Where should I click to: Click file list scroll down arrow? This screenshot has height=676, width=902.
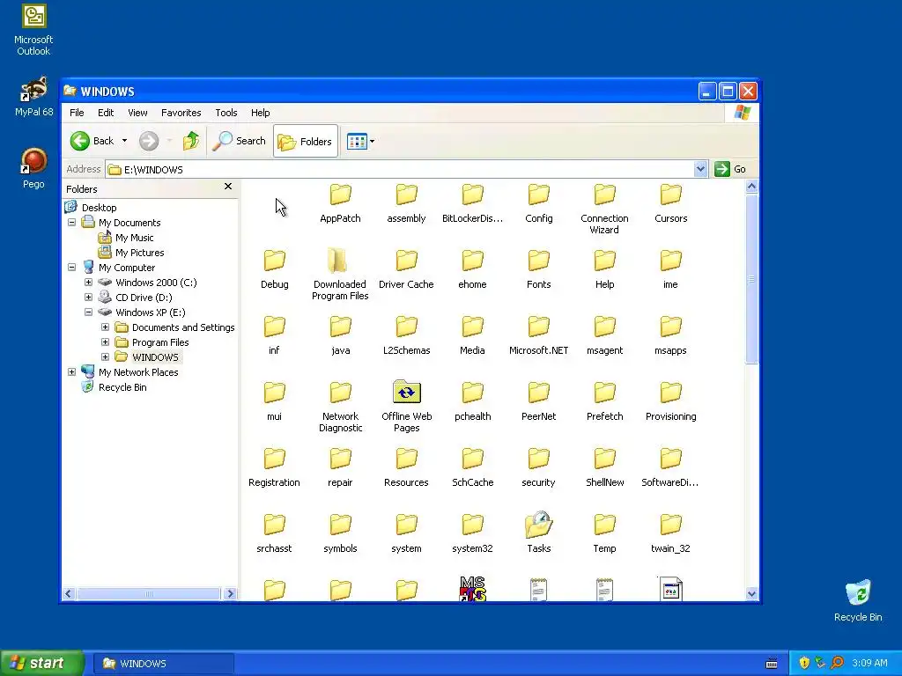[x=751, y=594]
